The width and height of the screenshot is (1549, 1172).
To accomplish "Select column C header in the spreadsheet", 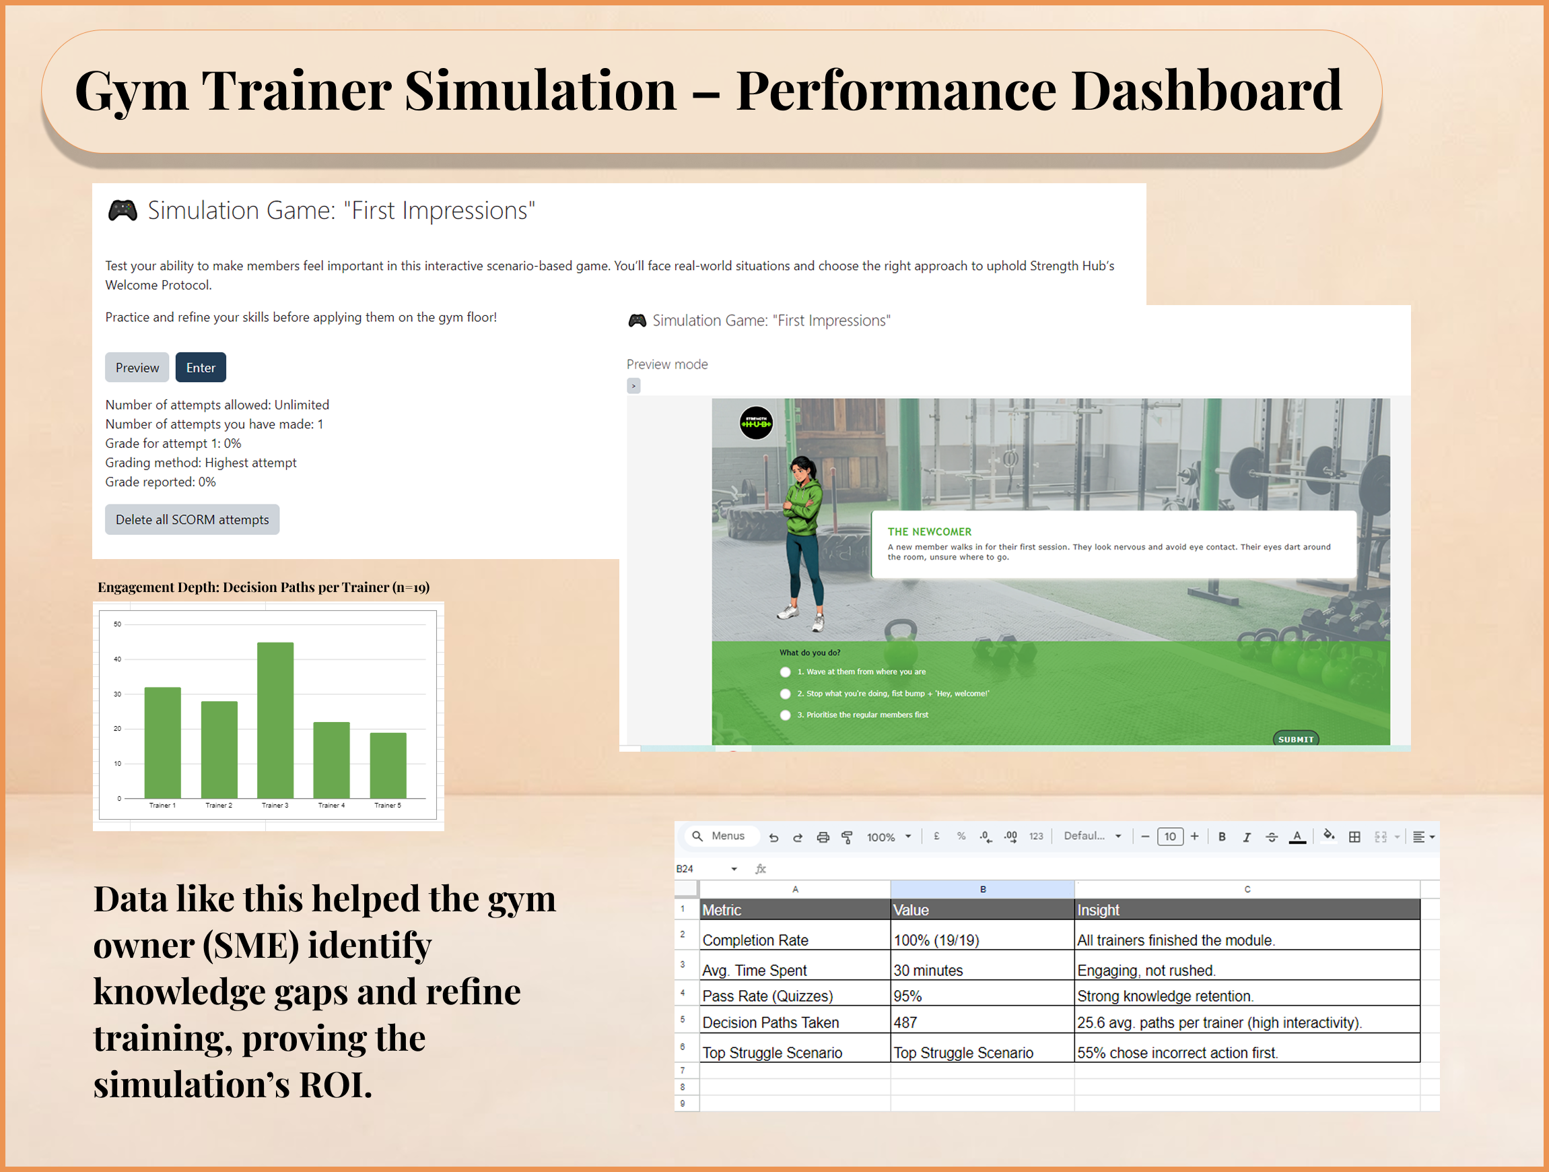I will pyautogui.click(x=1247, y=890).
